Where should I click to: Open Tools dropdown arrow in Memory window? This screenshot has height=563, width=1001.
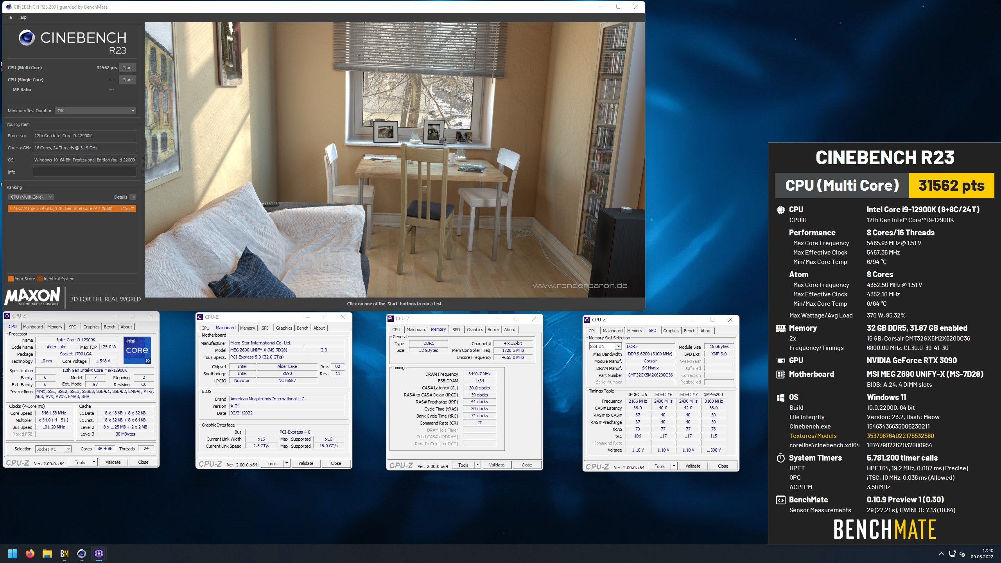477,465
